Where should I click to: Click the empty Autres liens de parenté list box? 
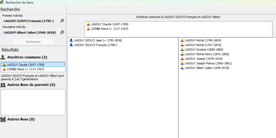[x=33, y=102]
